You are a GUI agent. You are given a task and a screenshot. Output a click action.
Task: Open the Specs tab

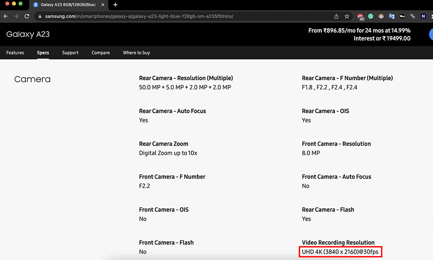(43, 52)
